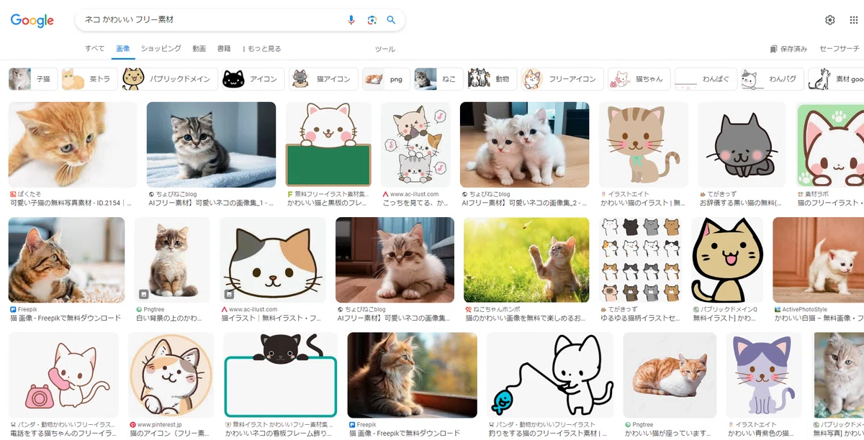Open the calico cat face illustration
Screen dimensions: 864x440
click(x=273, y=260)
